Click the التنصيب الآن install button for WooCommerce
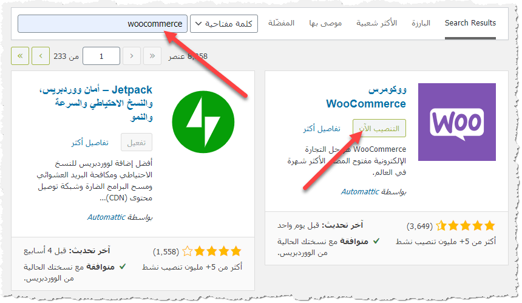The height and width of the screenshot is (303, 522). click(379, 128)
